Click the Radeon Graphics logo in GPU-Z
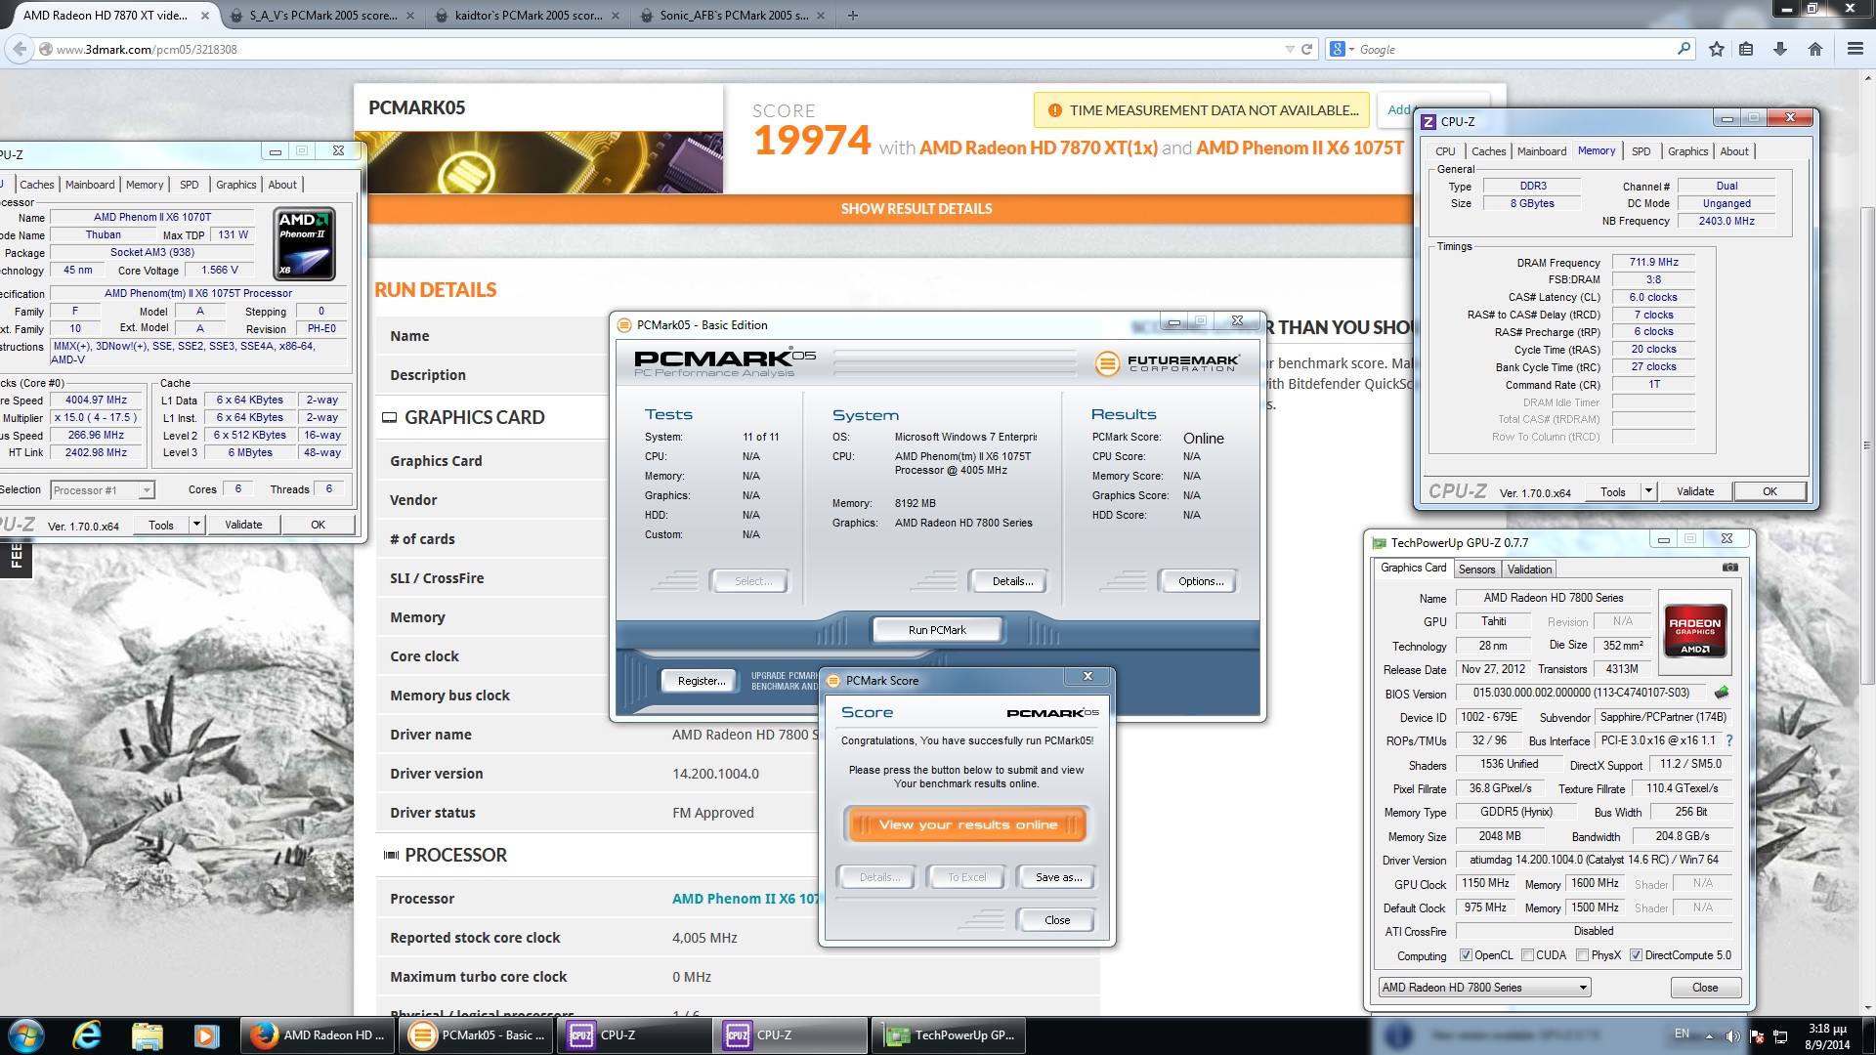 coord(1695,629)
